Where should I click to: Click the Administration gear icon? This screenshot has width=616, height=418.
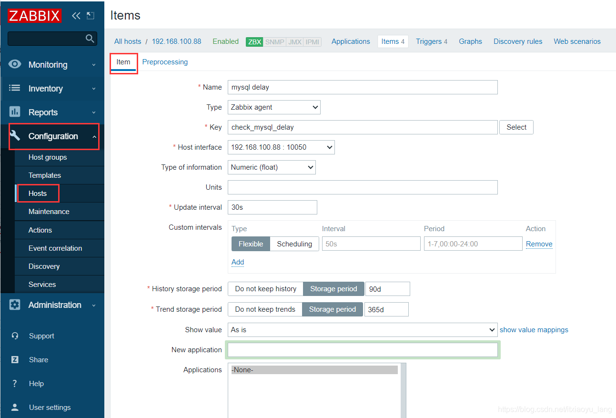15,305
